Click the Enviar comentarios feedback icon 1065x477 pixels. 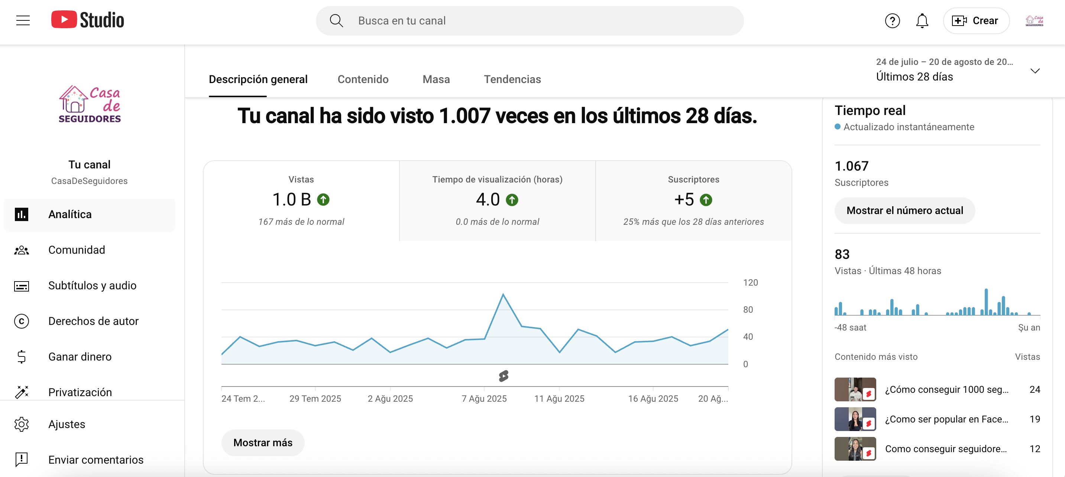22,460
